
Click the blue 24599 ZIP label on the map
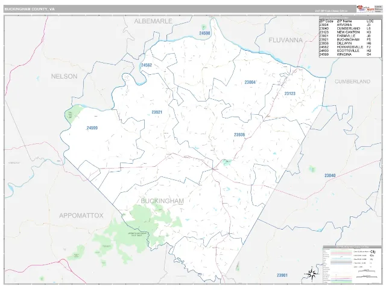click(92, 127)
